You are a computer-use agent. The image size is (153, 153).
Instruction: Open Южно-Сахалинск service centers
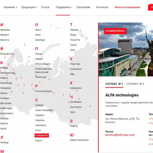coord(79,140)
